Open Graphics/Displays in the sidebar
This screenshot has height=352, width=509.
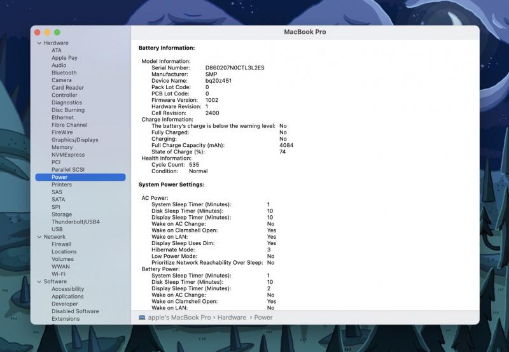click(74, 140)
